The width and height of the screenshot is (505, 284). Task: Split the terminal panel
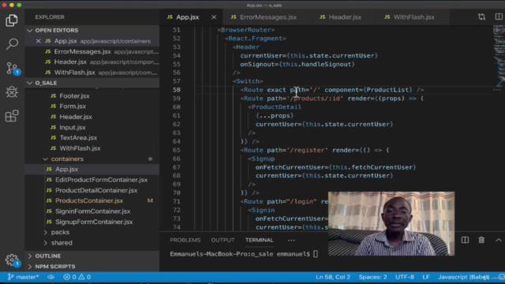(x=465, y=240)
